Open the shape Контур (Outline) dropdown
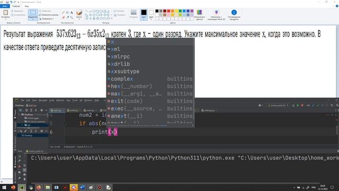 tap(119, 11)
